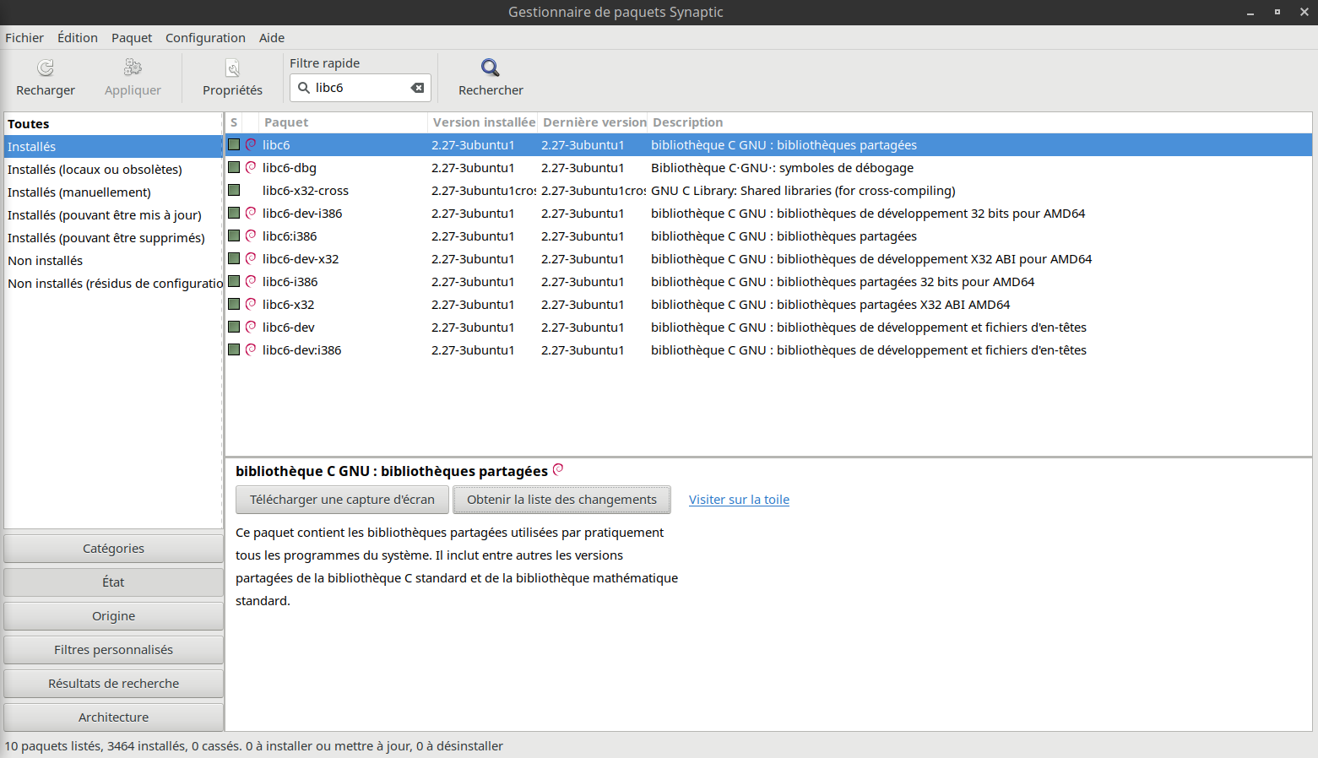Viewport: 1318px width, 758px height.
Task: Switch to Origine view
Action: 114,616
